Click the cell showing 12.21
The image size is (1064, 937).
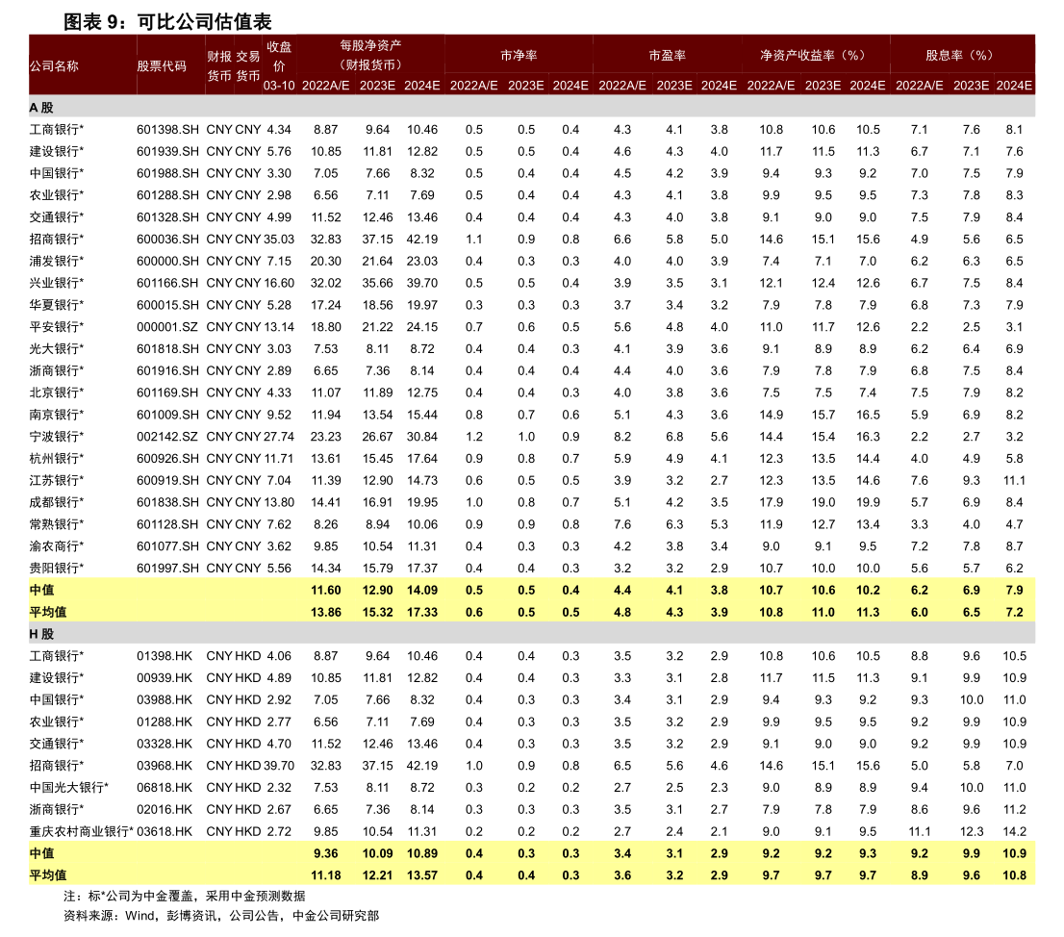tap(377, 875)
